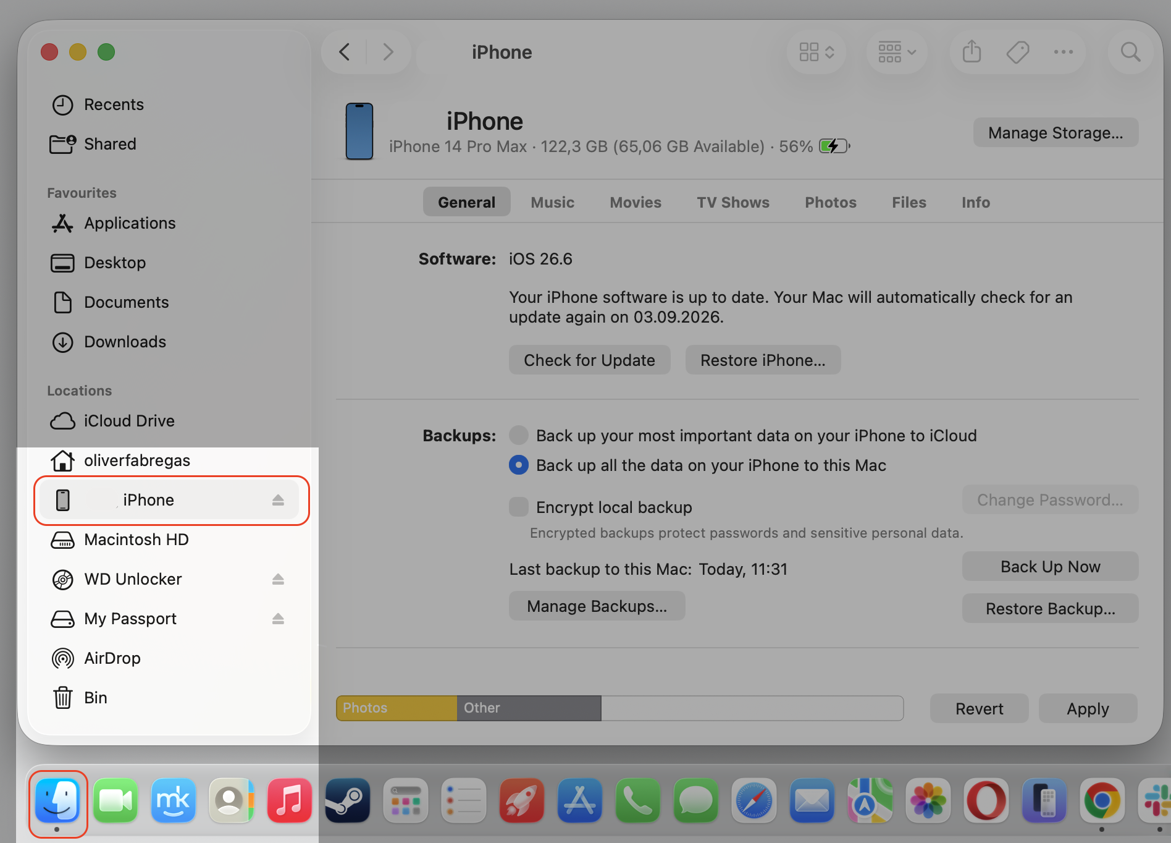Select back up important data to iCloud
This screenshot has height=843, width=1171.
tap(519, 435)
